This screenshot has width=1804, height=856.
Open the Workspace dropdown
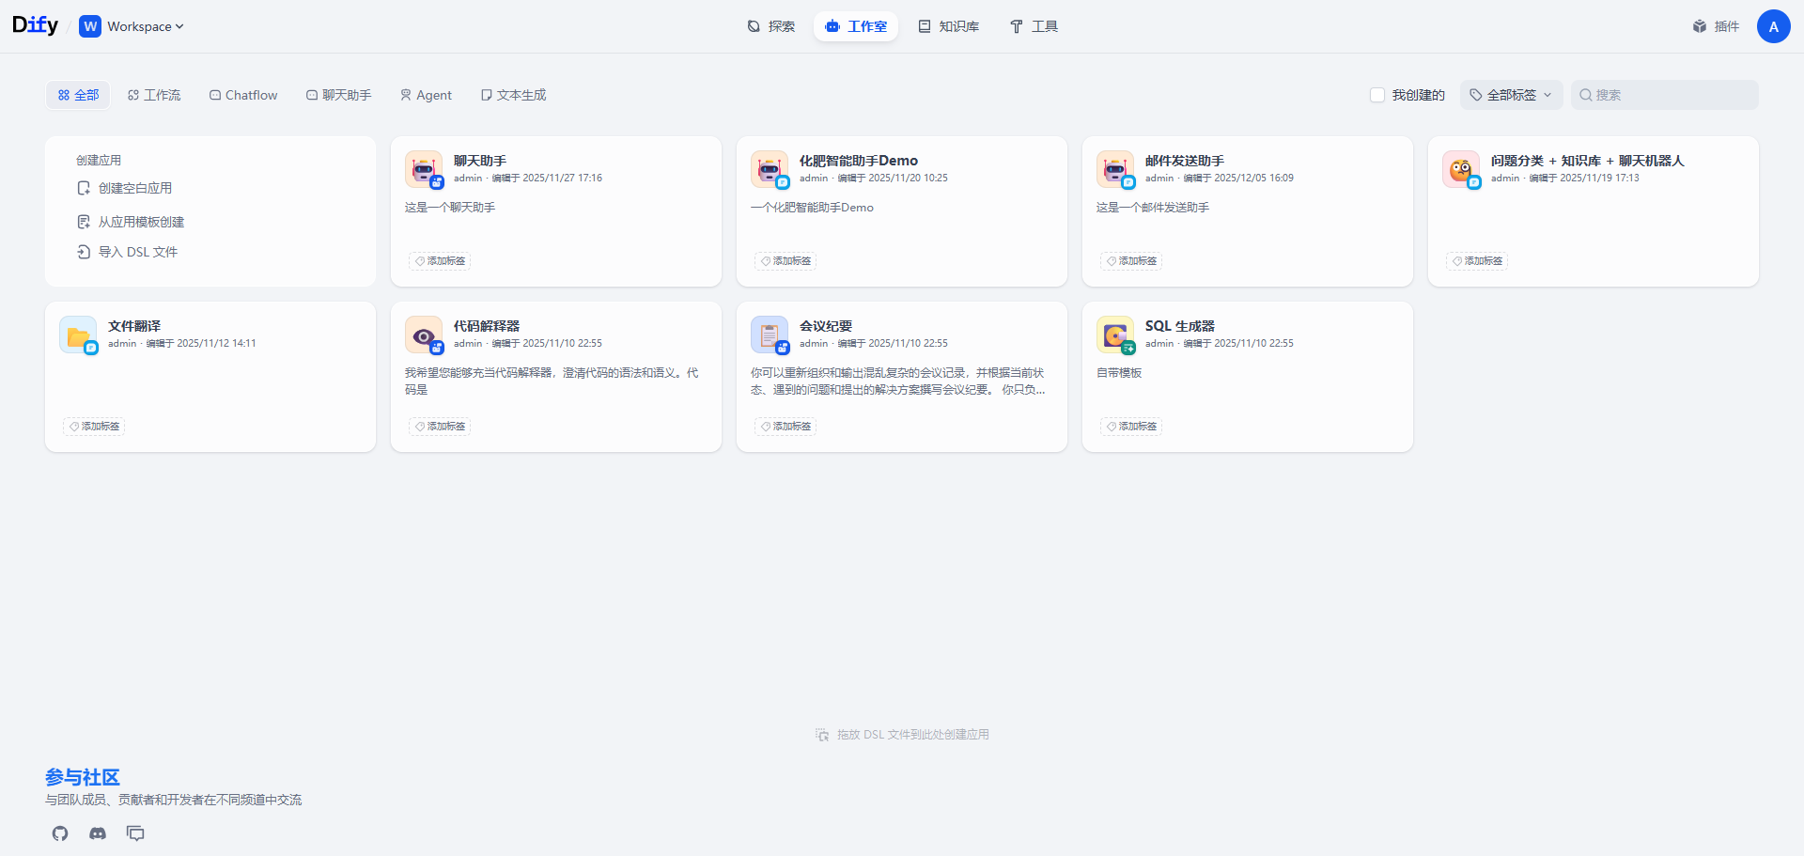pos(132,26)
